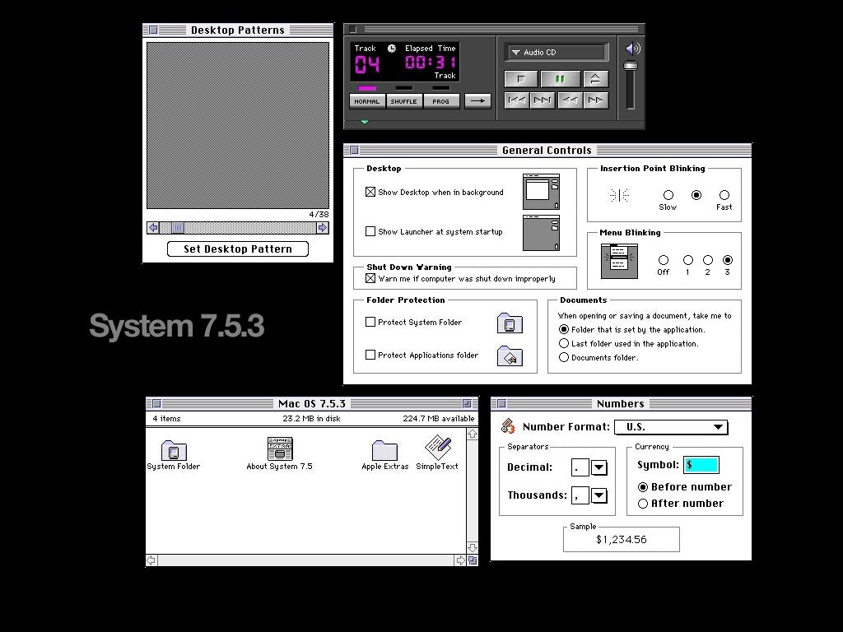Click the About System 7.5 document

point(280,449)
